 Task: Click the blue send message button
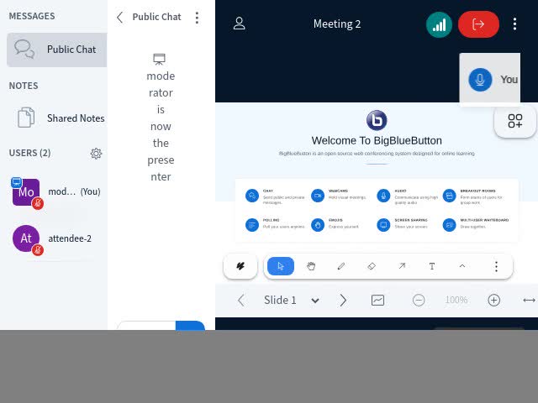coord(190,326)
